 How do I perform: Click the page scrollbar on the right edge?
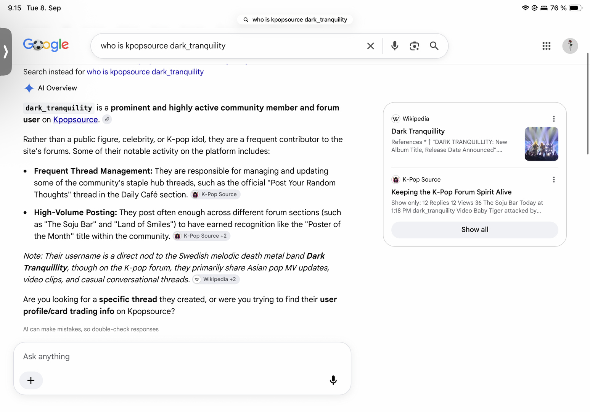588,103
